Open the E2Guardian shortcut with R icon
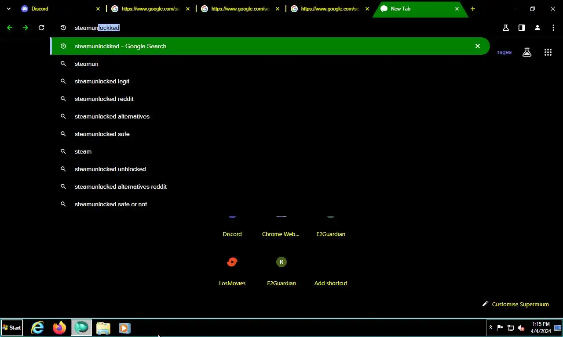 coord(281,262)
